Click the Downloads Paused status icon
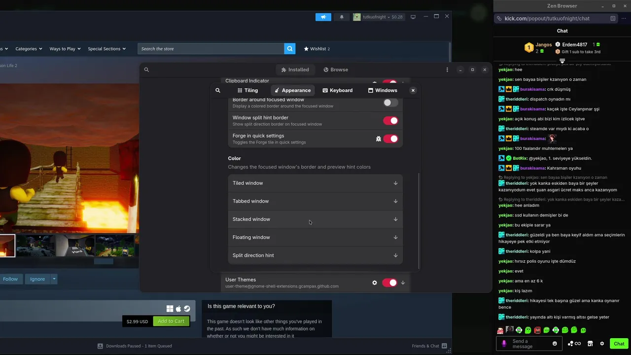 [100, 346]
